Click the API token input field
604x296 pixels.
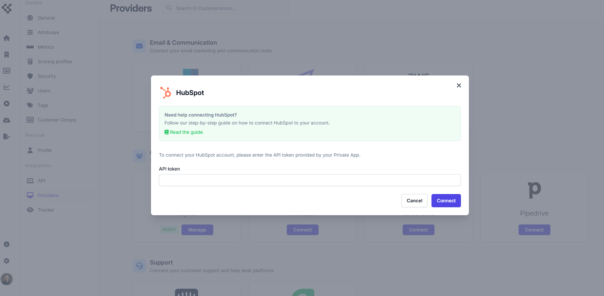tap(310, 180)
